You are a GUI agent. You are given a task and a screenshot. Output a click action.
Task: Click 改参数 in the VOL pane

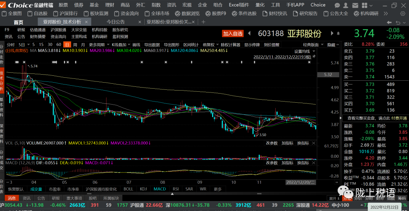coord(272,143)
